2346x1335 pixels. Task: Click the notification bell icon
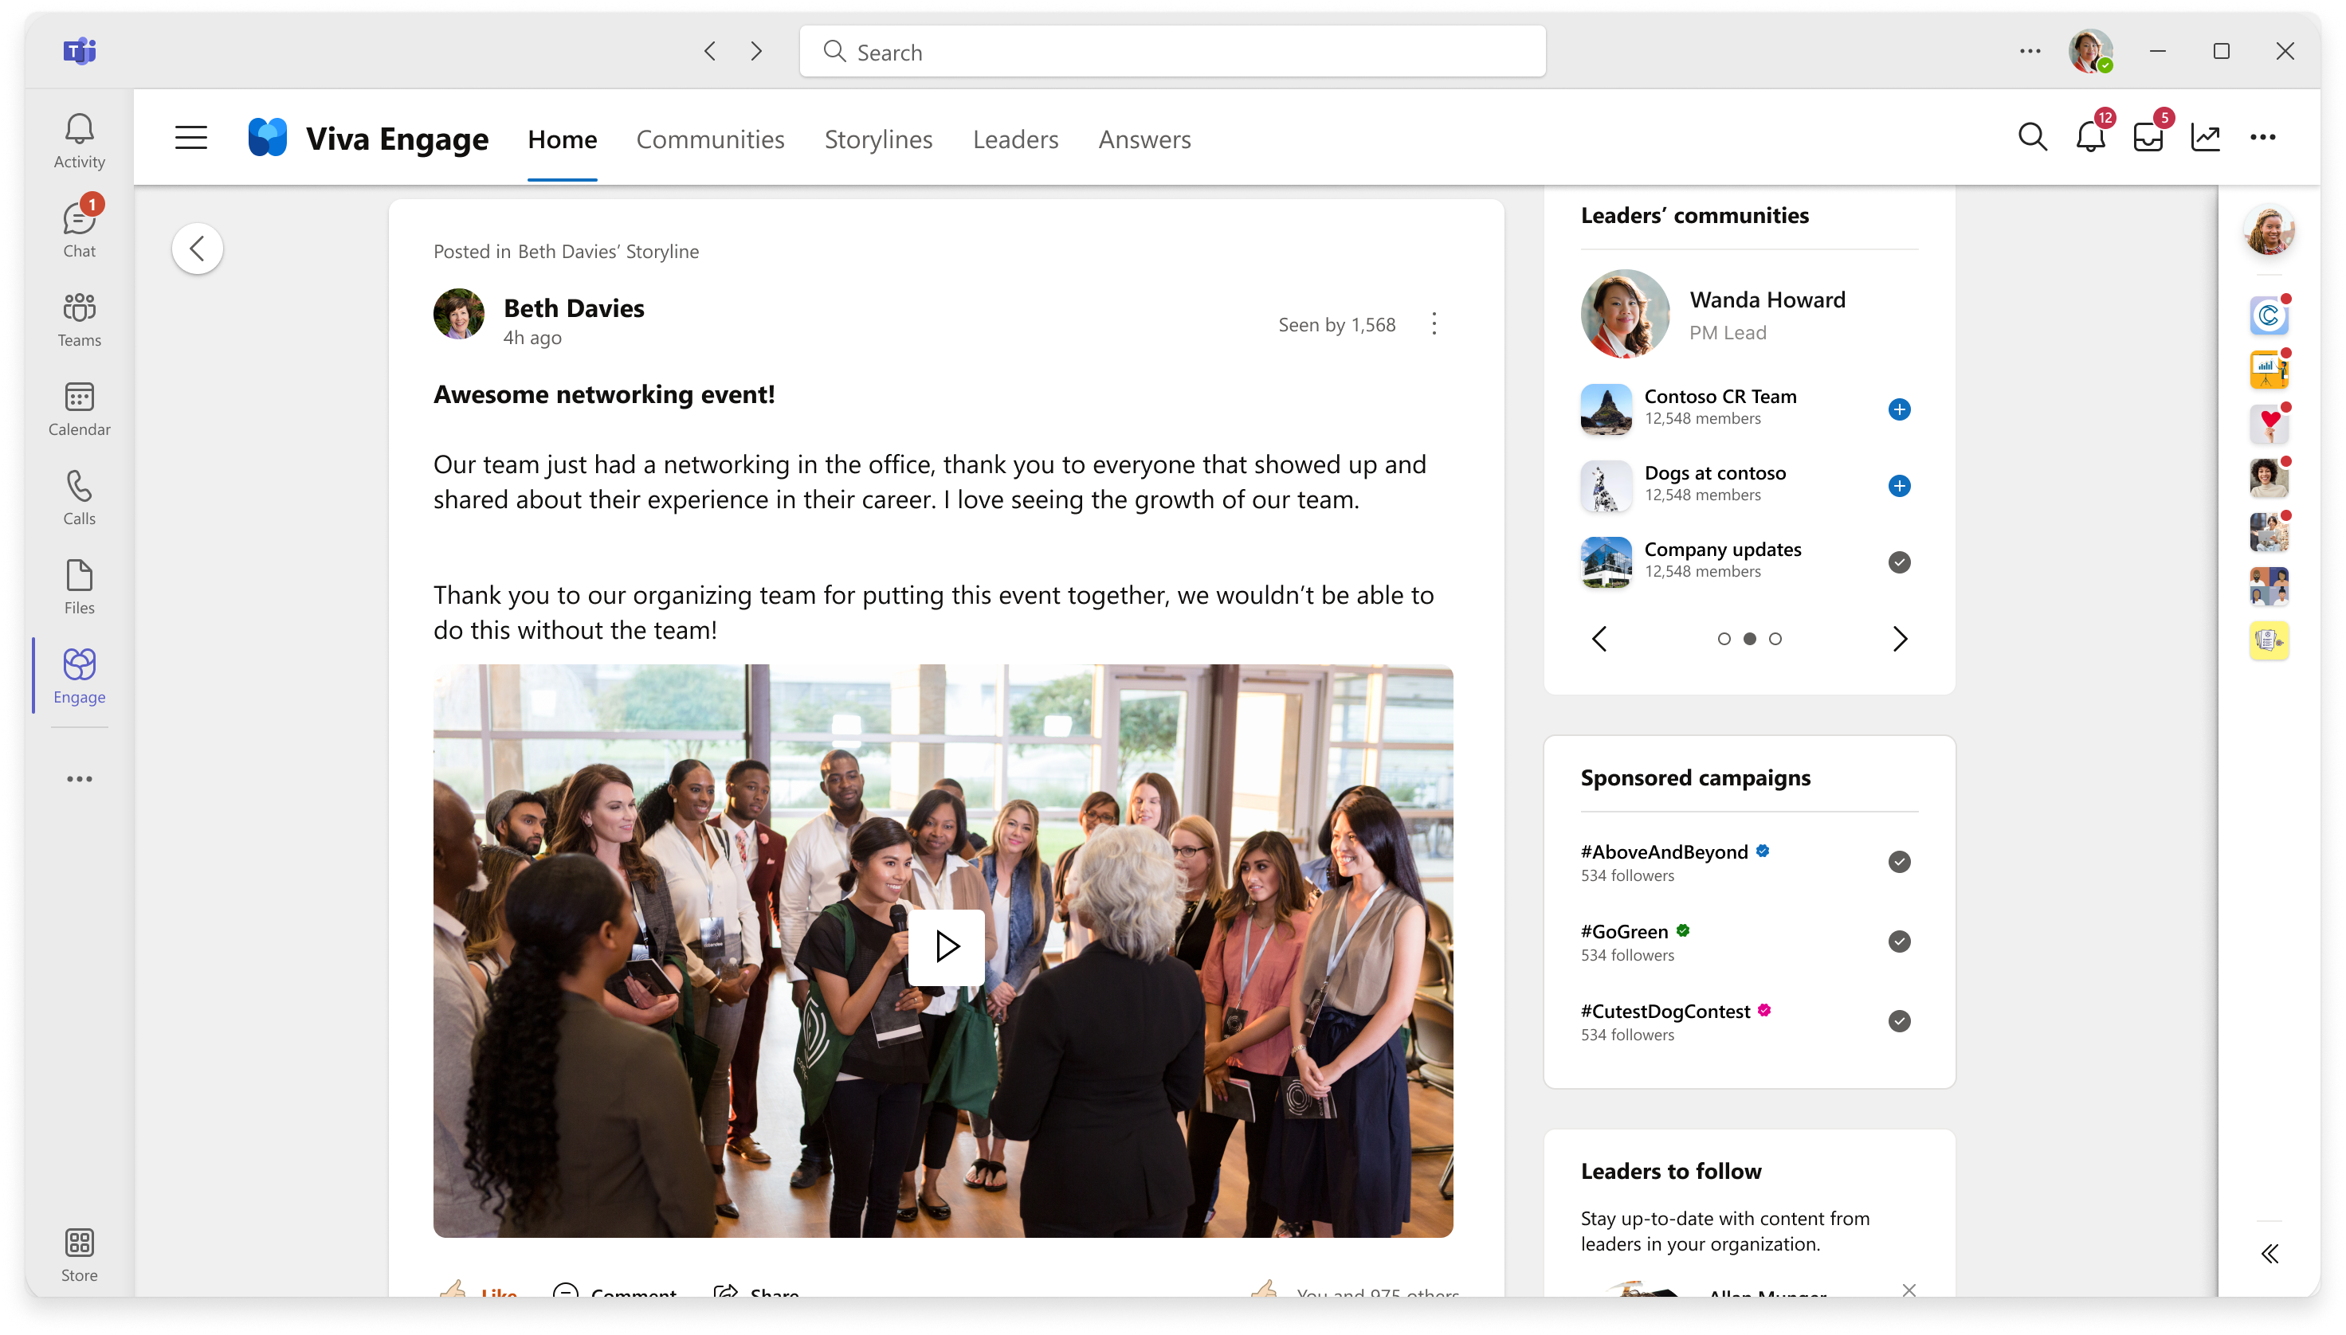pyautogui.click(x=2092, y=137)
